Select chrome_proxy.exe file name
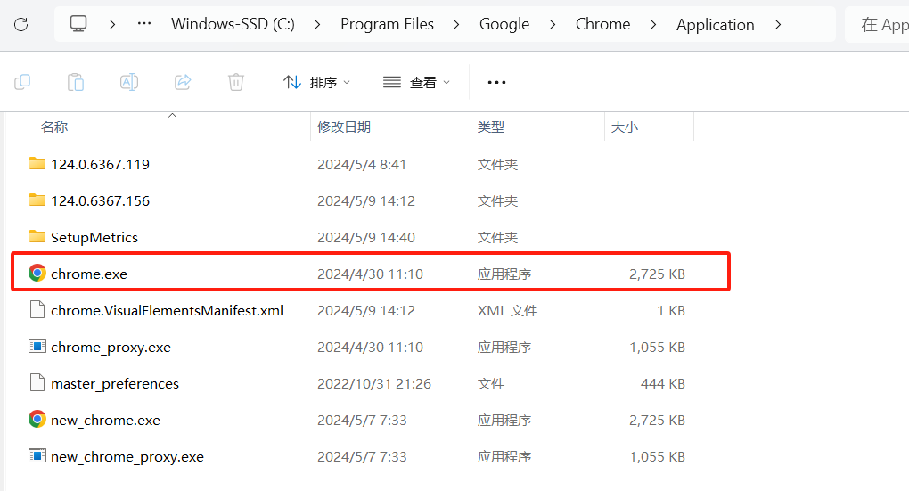This screenshot has height=491, width=909. (111, 348)
